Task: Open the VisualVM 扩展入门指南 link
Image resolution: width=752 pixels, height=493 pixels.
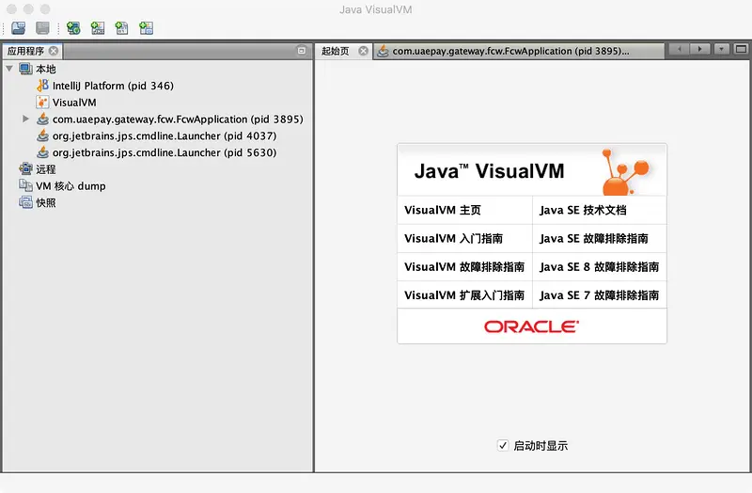Action: [x=464, y=295]
